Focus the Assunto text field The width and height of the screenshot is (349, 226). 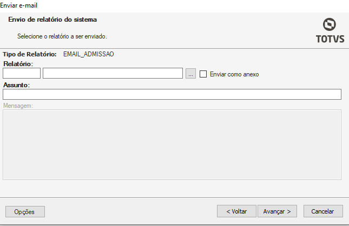point(172,94)
